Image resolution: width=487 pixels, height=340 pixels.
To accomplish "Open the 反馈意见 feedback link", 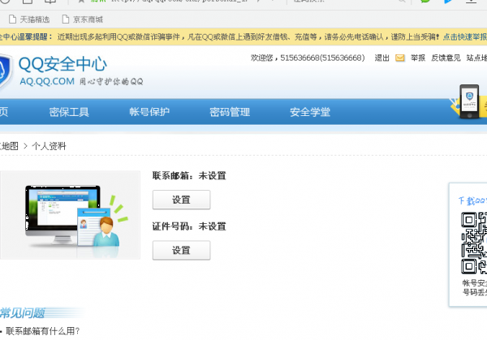I will (446, 58).
